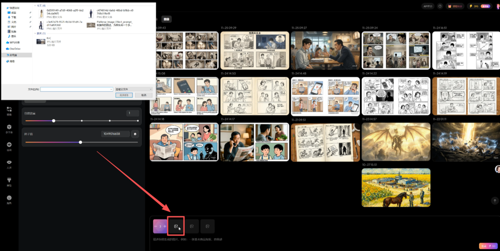This screenshot has height=251, width=500.
Task: Open the lip-sync (人声) sidebar tool
Action: click(9, 164)
